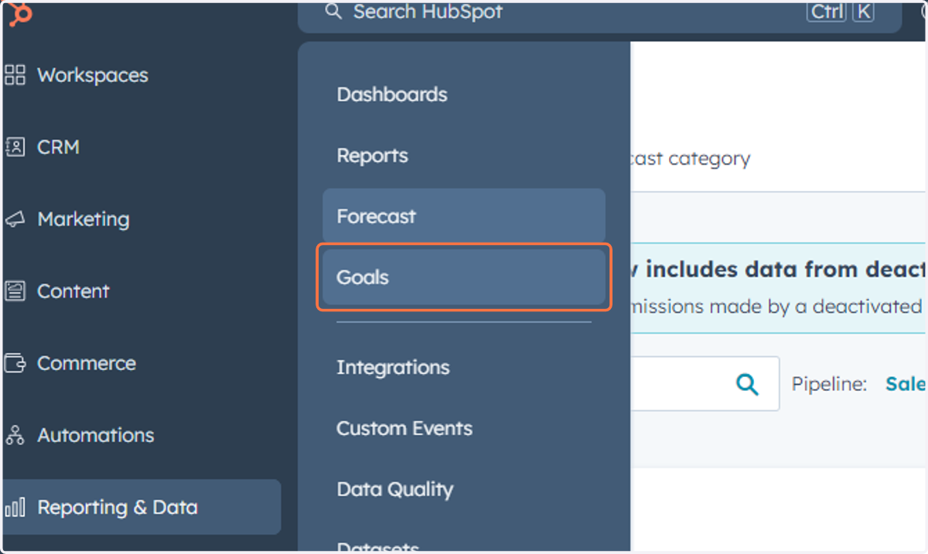Image resolution: width=928 pixels, height=554 pixels.
Task: Click the Reporting & Data bar chart icon
Action: [15, 508]
